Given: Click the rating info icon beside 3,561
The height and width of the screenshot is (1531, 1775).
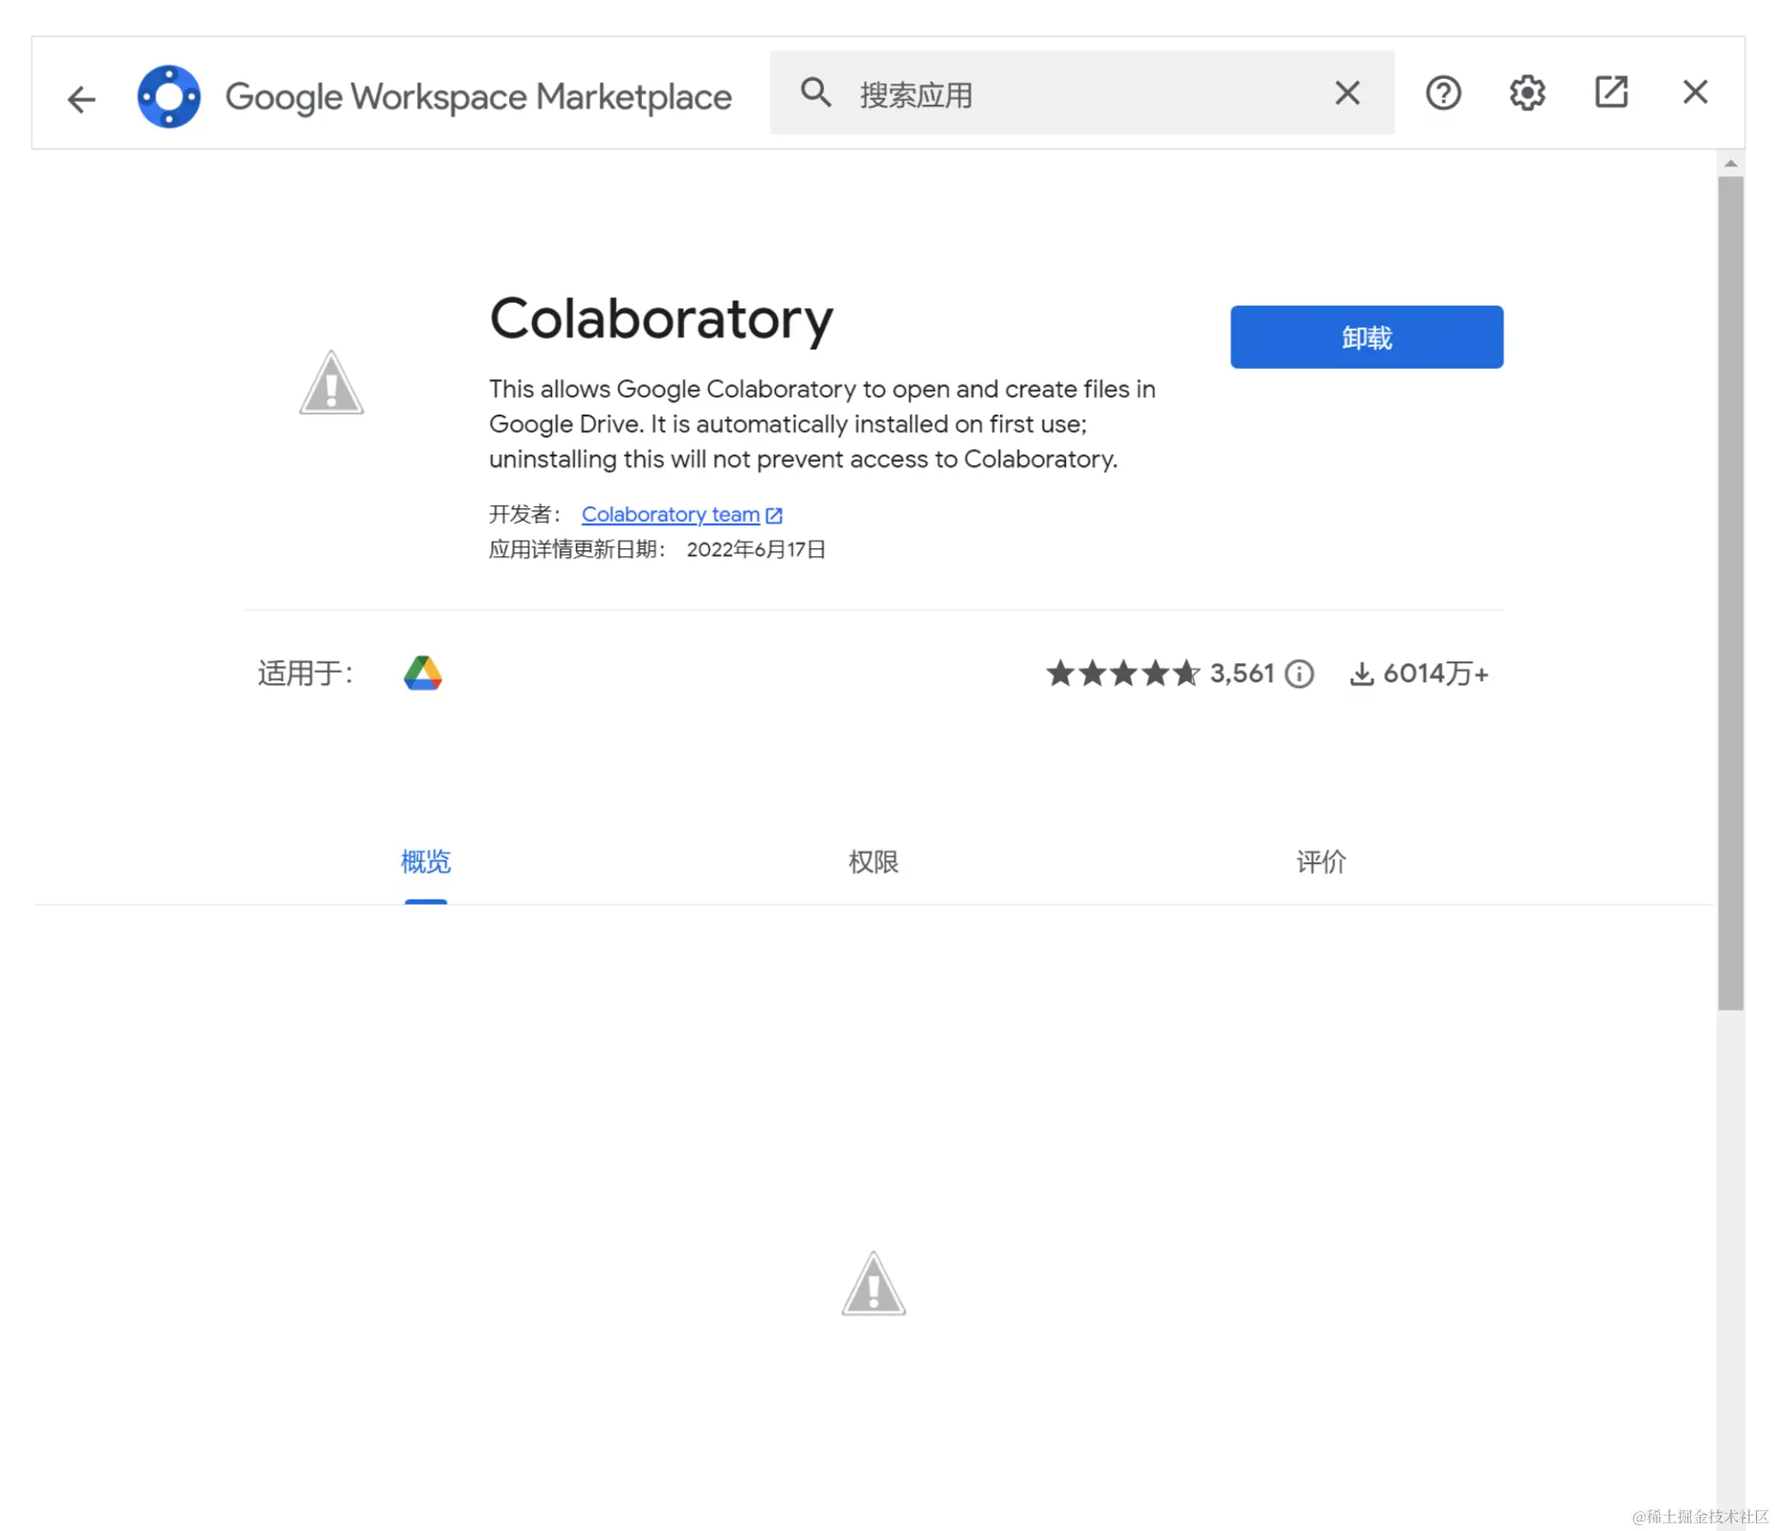Looking at the screenshot, I should (1299, 674).
